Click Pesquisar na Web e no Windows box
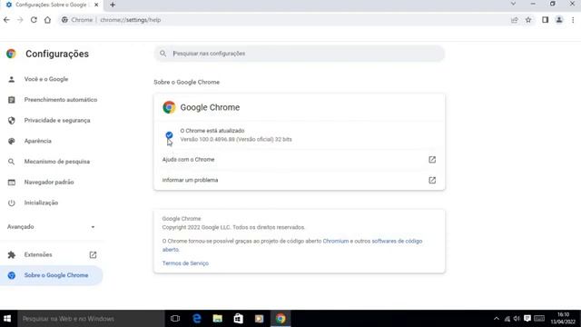Image resolution: width=581 pixels, height=327 pixels. click(91, 319)
